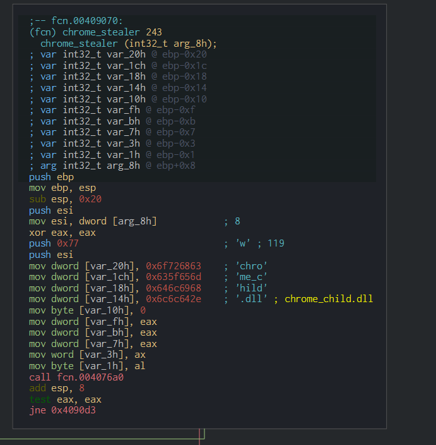Click 'mov byte [var_1h], al' instruction

point(87,366)
